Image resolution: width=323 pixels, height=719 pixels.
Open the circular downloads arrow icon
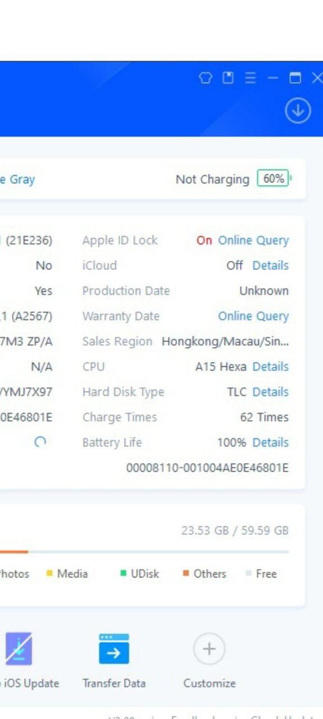click(x=298, y=111)
